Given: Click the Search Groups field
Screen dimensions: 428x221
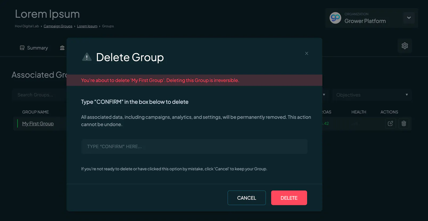Looking at the screenshot, I should pyautogui.click(x=39, y=95).
